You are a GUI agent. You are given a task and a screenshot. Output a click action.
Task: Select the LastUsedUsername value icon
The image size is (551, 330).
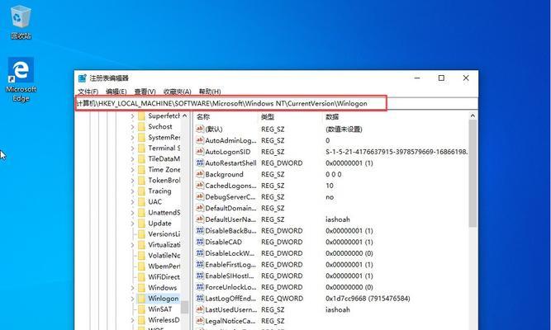(200, 309)
